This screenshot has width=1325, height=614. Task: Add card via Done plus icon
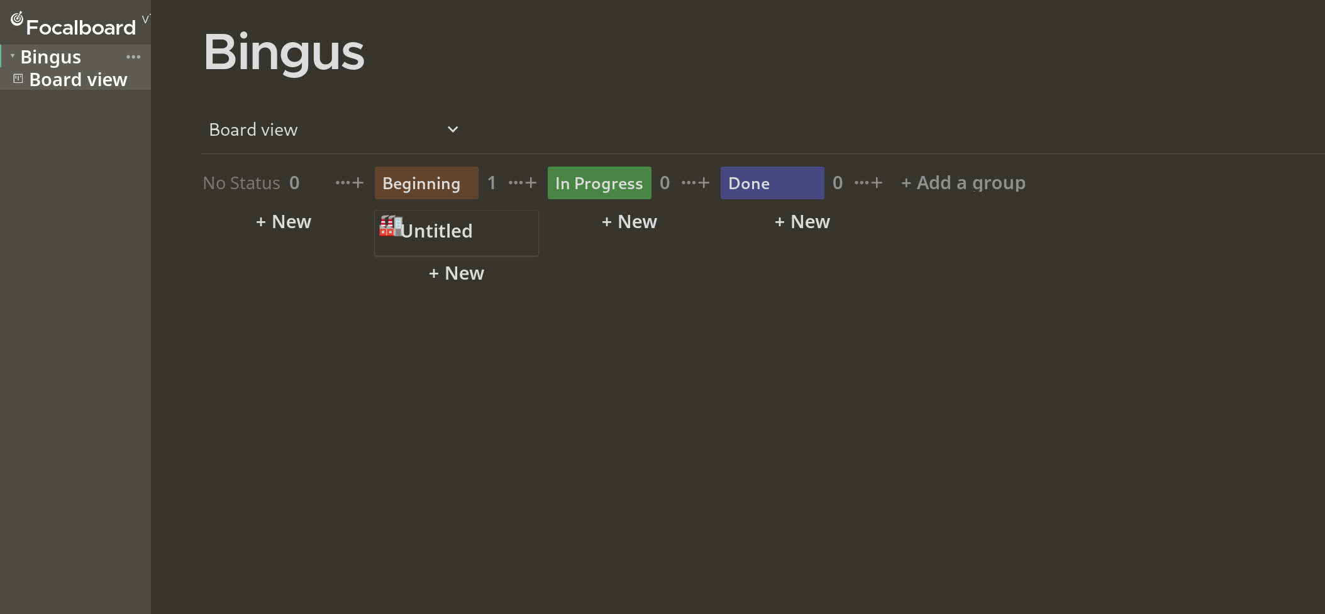click(877, 183)
